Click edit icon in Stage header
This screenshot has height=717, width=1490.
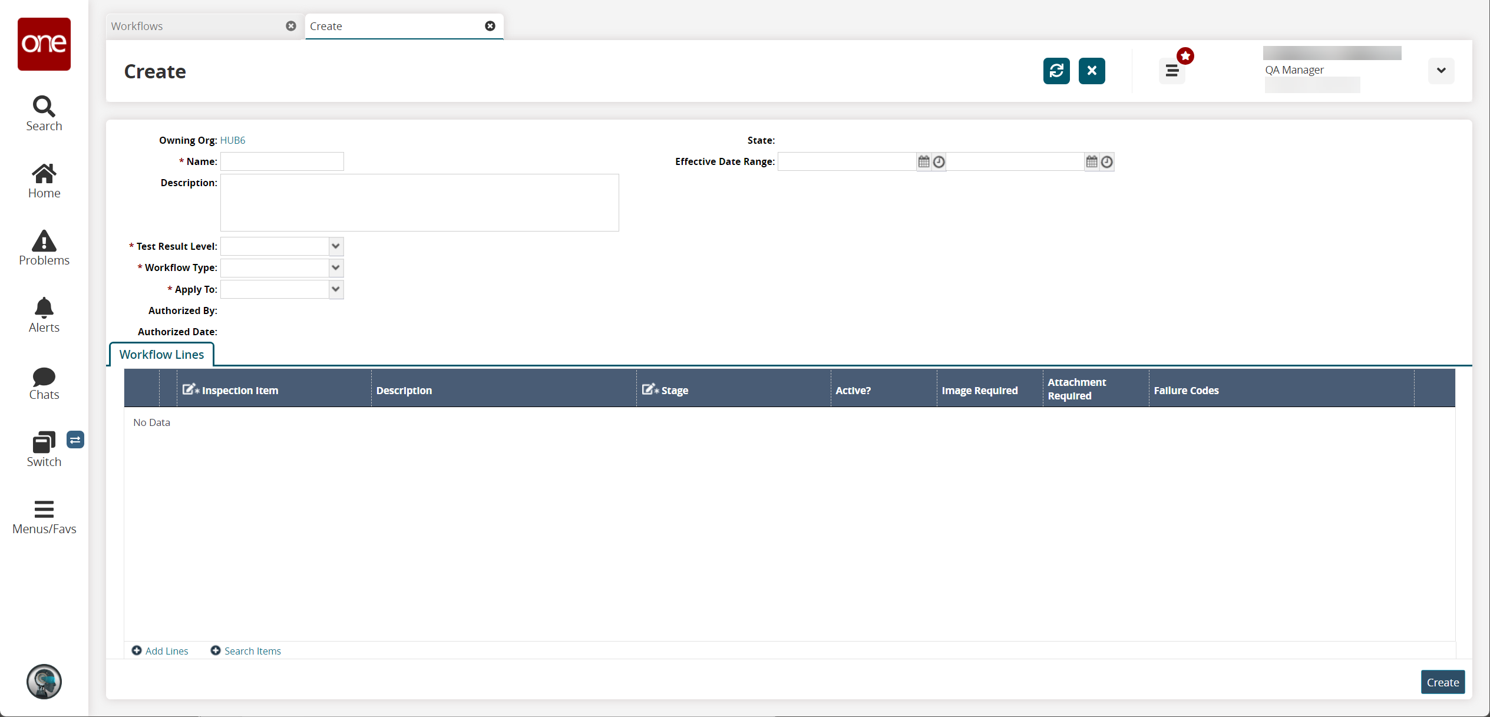click(x=650, y=389)
